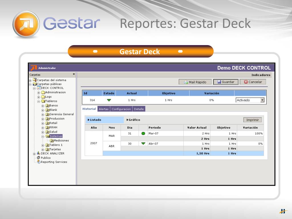
Task: Click the Carpetas públicas folder icon
Action: (x=35, y=84)
